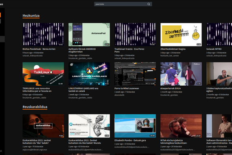This screenshot has width=232, height=155.
Task: Select the highlighted sidebar menu entry
Action: (2, 39)
